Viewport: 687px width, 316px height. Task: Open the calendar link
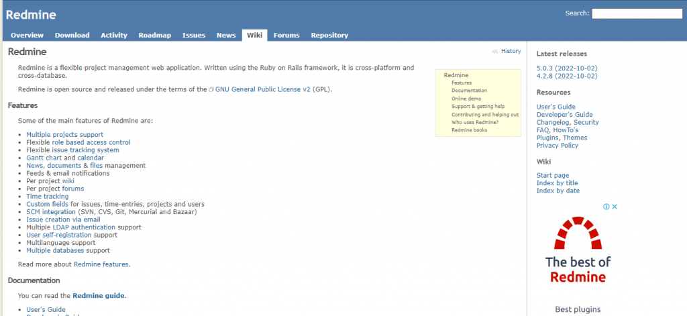coord(91,158)
